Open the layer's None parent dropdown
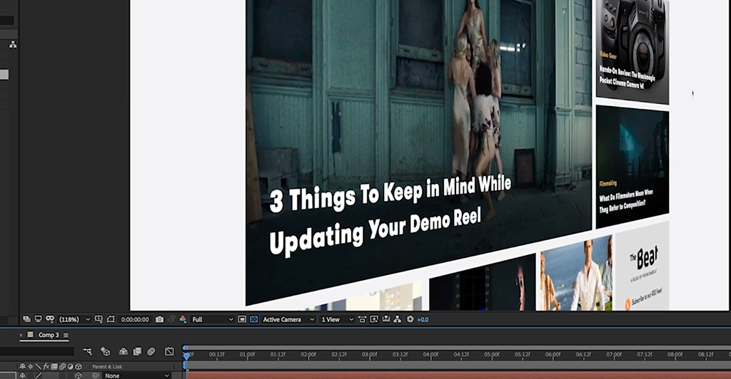The height and width of the screenshot is (379, 731). pyautogui.click(x=136, y=375)
